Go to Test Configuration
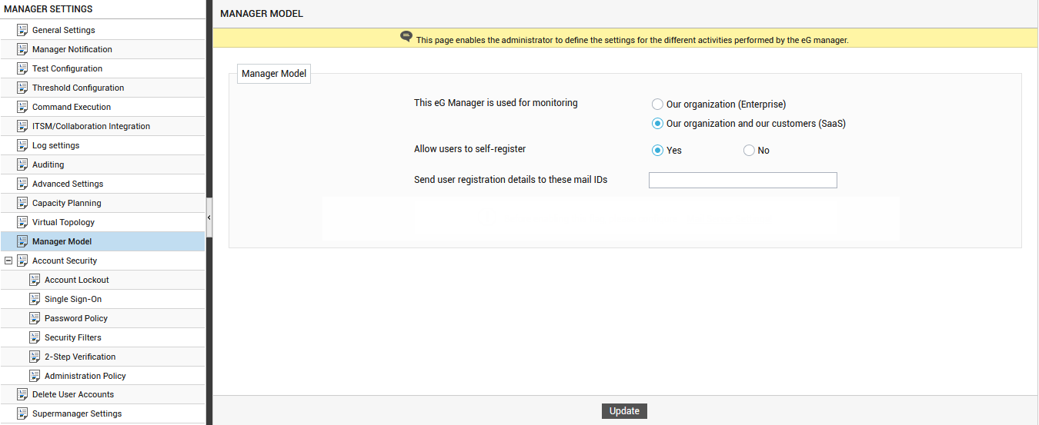 67,68
